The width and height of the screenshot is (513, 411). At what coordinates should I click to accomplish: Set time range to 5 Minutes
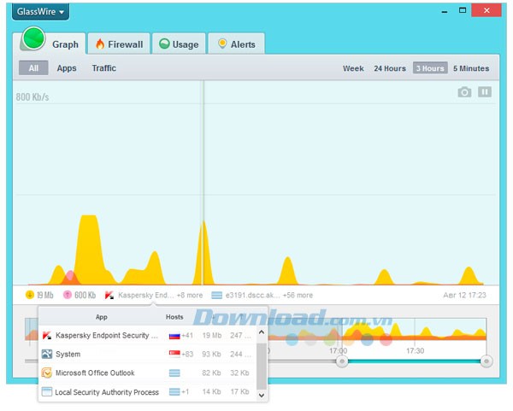click(471, 68)
